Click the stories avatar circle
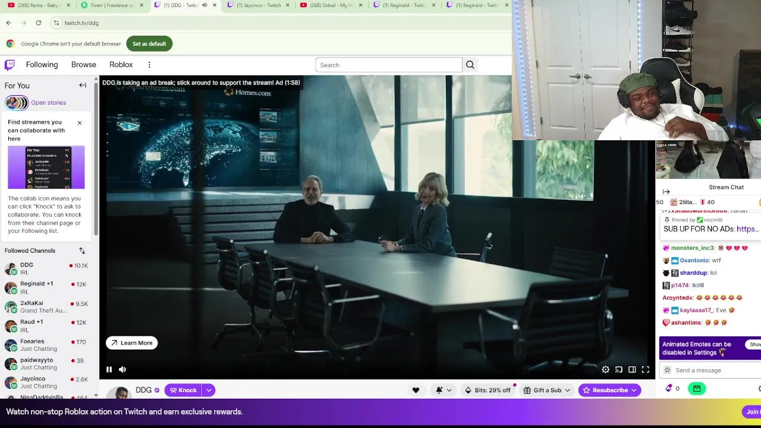Image resolution: width=761 pixels, height=428 pixels. [x=17, y=103]
